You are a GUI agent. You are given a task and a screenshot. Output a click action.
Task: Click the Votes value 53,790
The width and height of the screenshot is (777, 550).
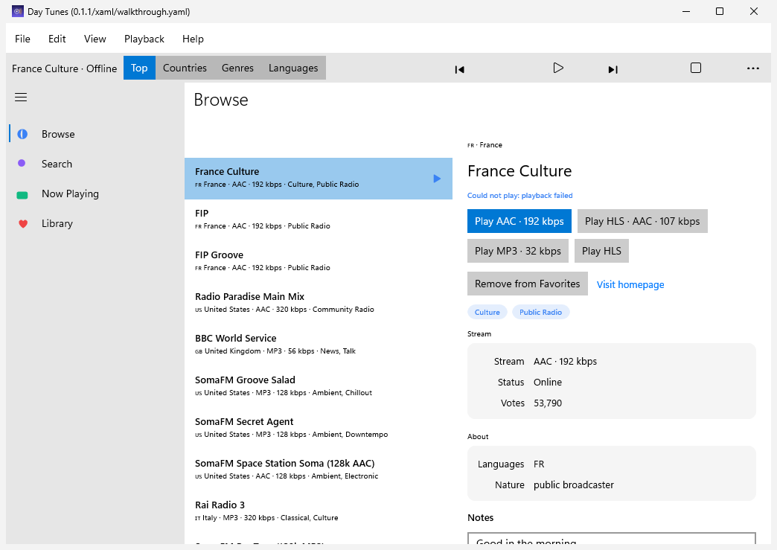coord(548,403)
